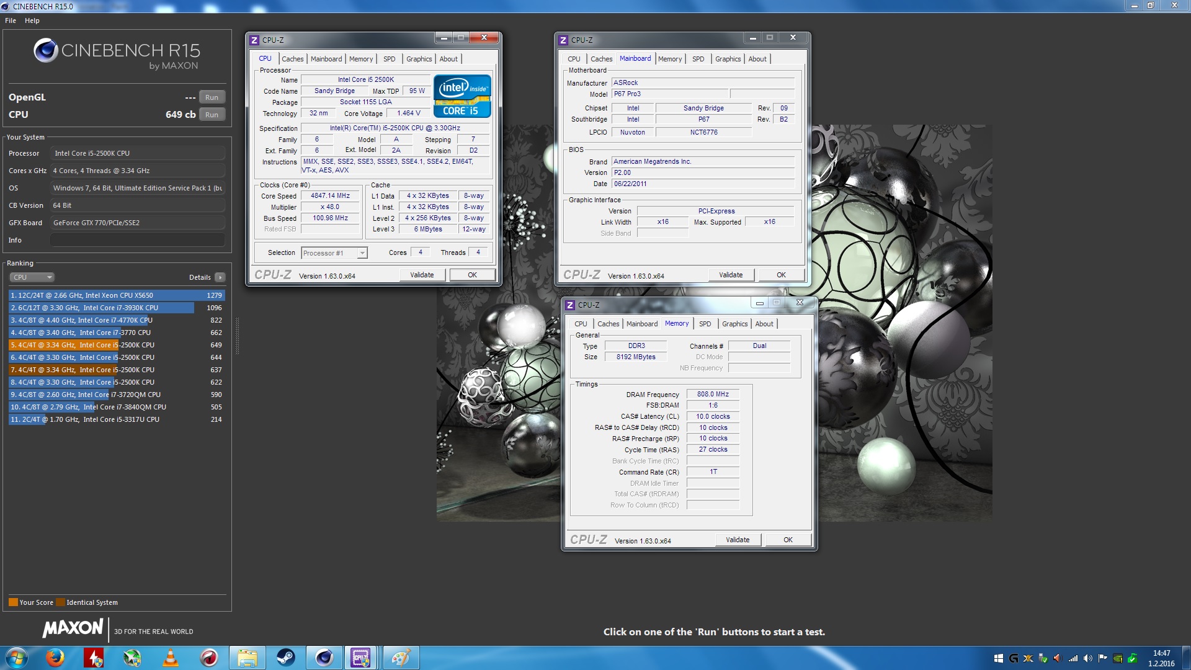Run the OpenGL benchmark

pos(212,97)
